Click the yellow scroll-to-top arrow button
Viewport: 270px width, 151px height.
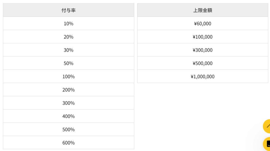[x=267, y=126]
